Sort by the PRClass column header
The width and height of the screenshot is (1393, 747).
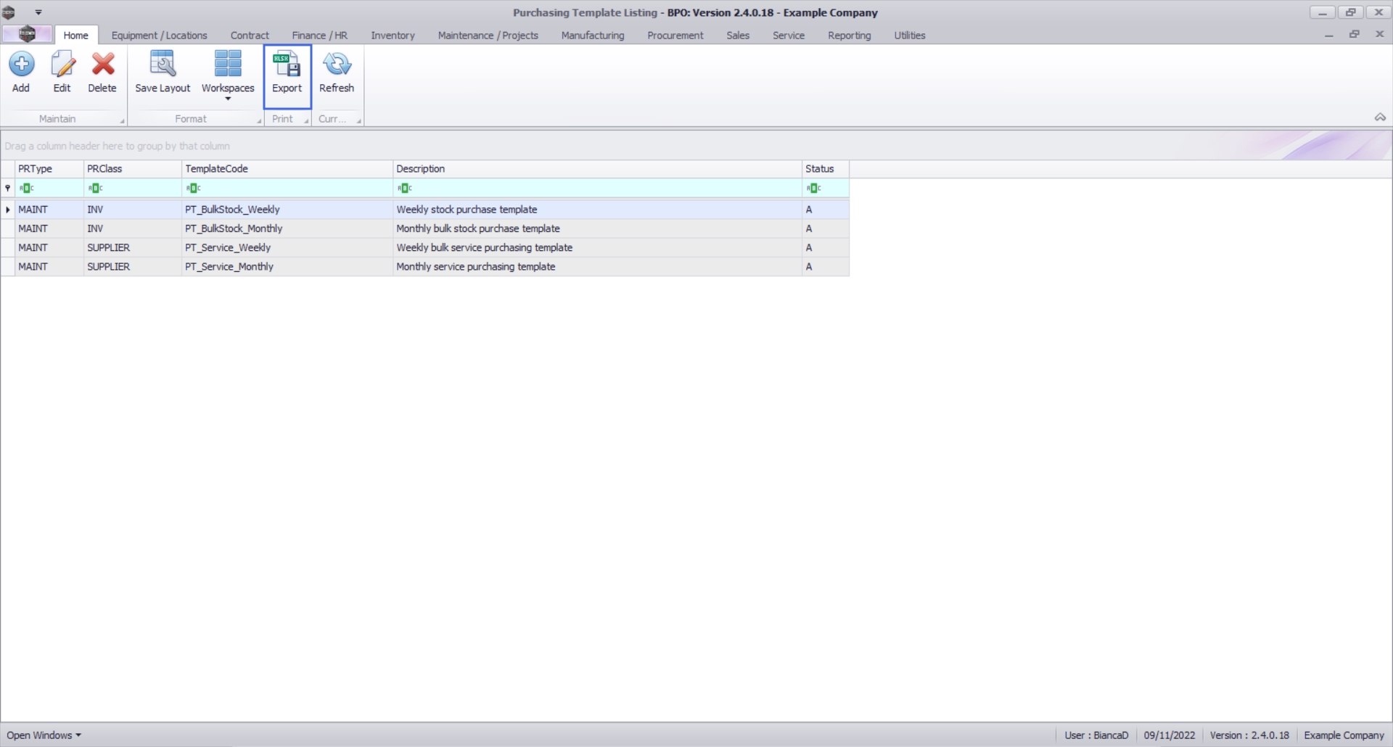coord(133,169)
